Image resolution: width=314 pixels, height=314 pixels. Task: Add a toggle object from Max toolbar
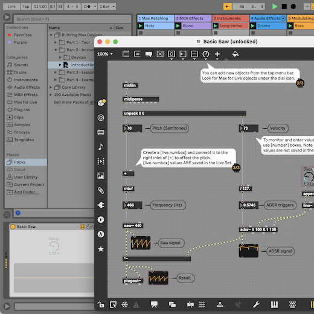(x=160, y=54)
